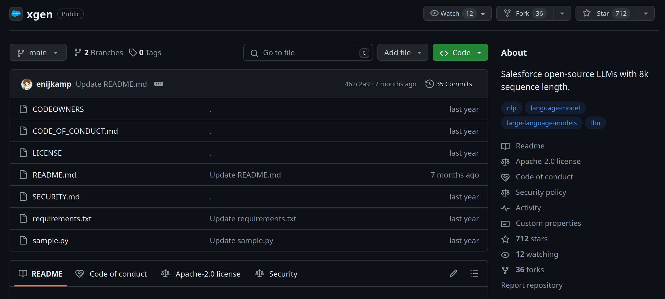Open the CODEOWNERS file
665x299 pixels.
pyautogui.click(x=58, y=109)
